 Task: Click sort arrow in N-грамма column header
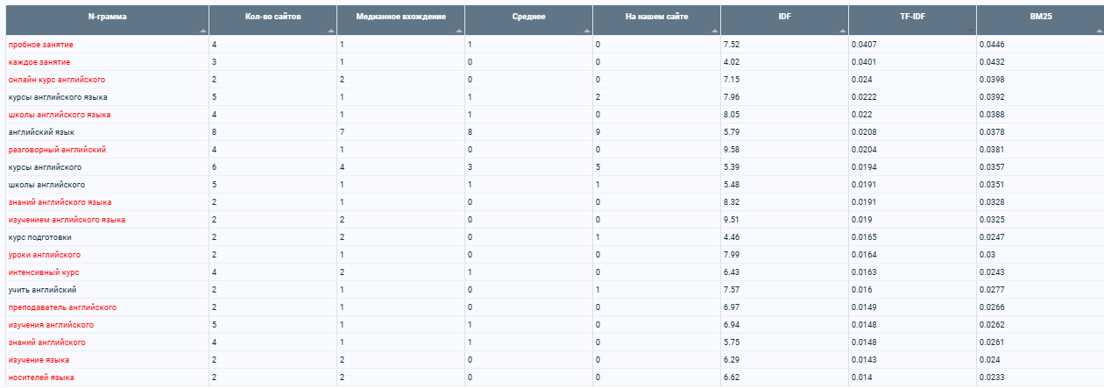click(203, 32)
